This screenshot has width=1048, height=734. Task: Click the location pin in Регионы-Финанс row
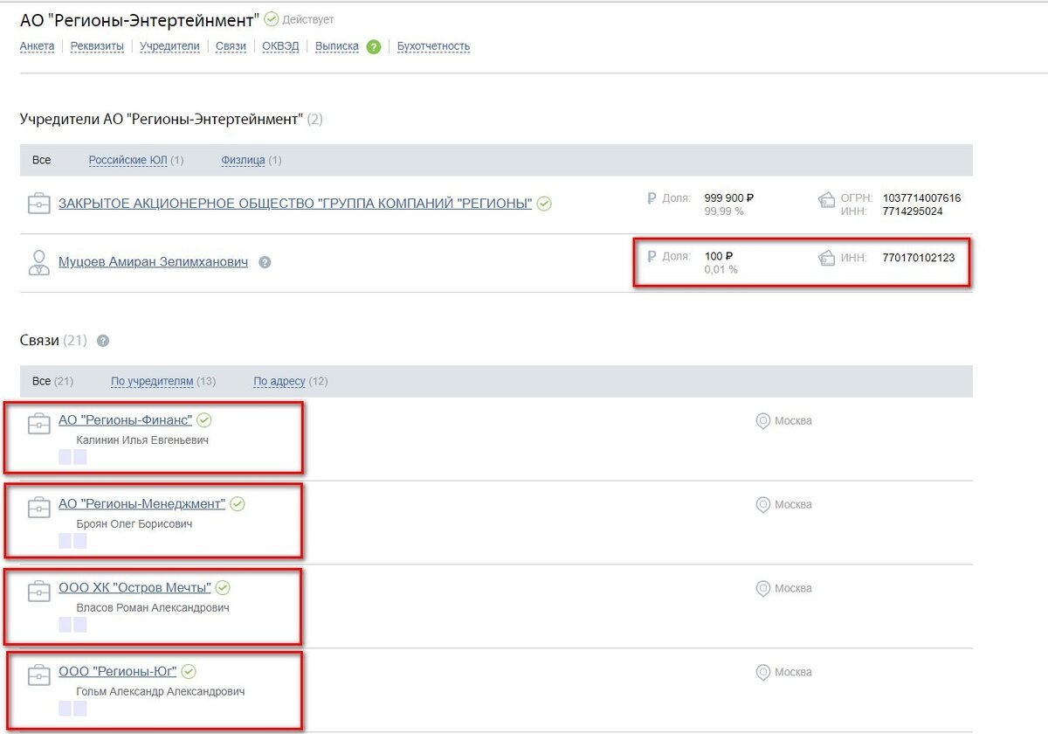(x=763, y=421)
